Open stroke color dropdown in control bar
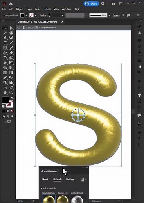144x203 pixels. pyautogui.click(x=35, y=15)
